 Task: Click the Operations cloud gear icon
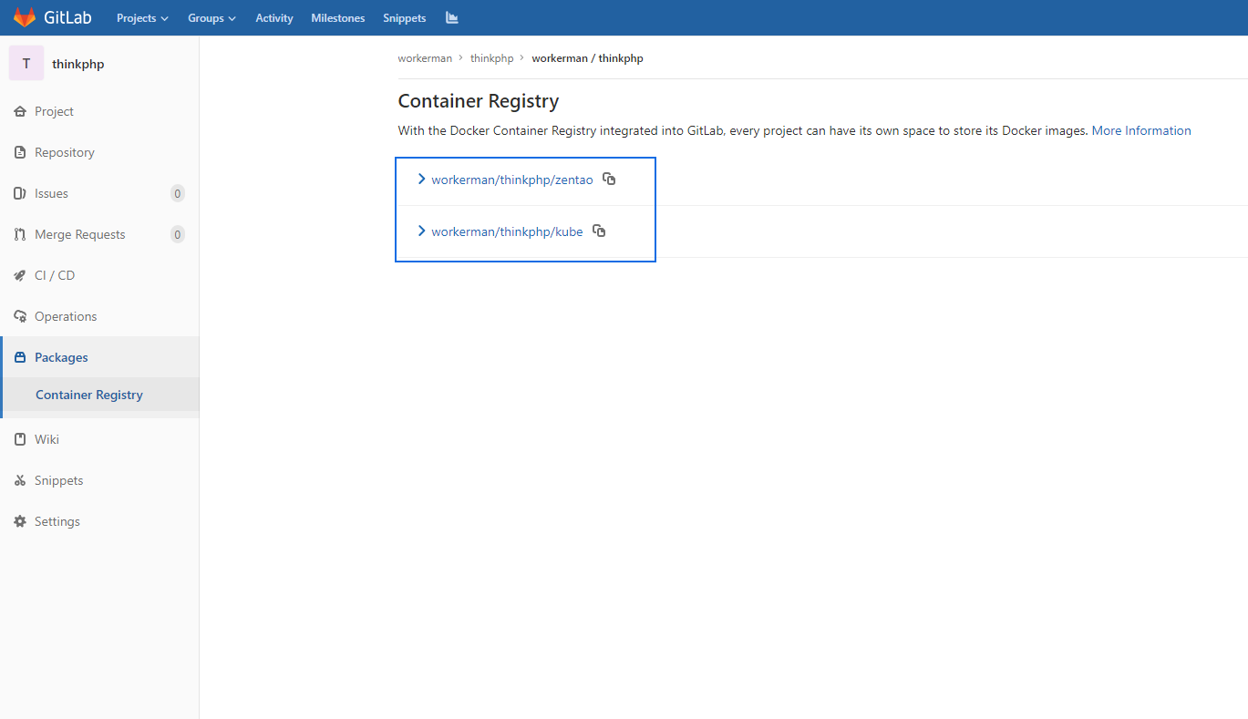pyautogui.click(x=20, y=316)
